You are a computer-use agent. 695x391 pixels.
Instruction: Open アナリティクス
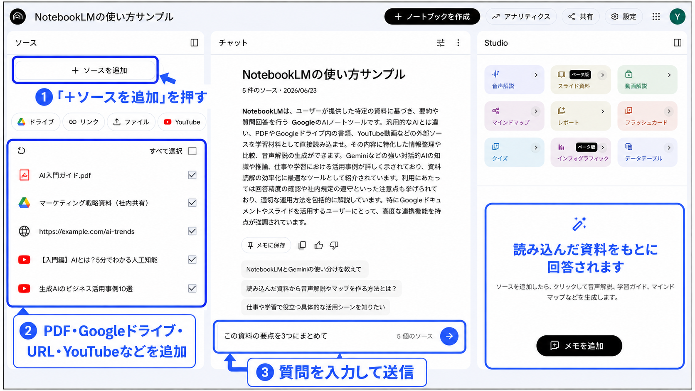click(x=521, y=17)
